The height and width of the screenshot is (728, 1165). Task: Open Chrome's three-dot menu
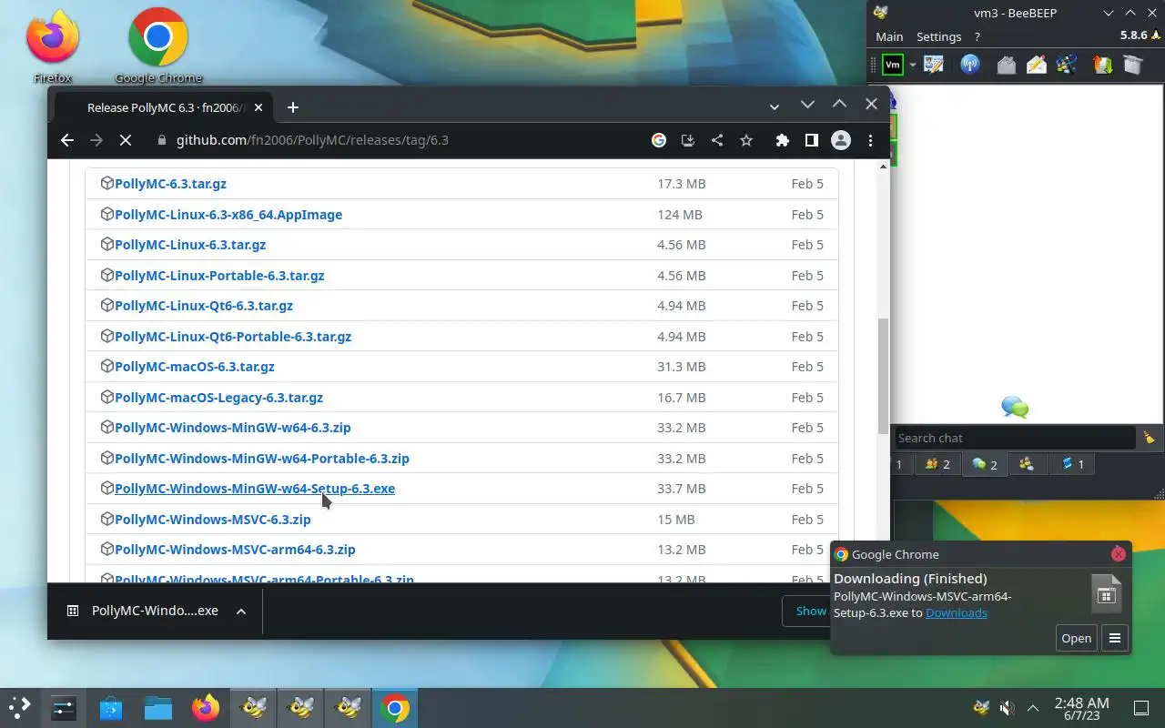870,140
